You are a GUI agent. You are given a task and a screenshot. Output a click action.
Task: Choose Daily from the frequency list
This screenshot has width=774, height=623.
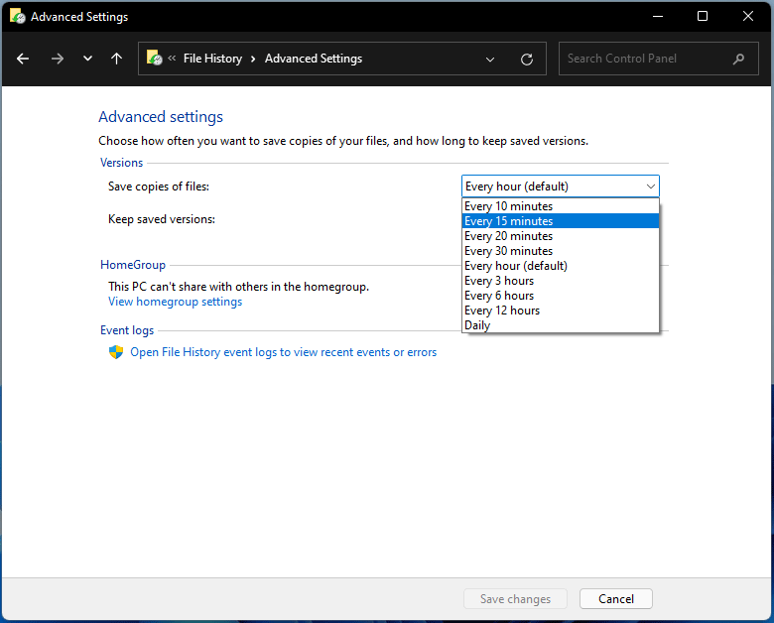[x=477, y=325]
